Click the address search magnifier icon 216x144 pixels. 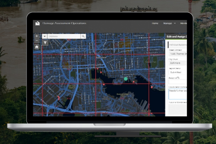pyautogui.click(x=83, y=36)
